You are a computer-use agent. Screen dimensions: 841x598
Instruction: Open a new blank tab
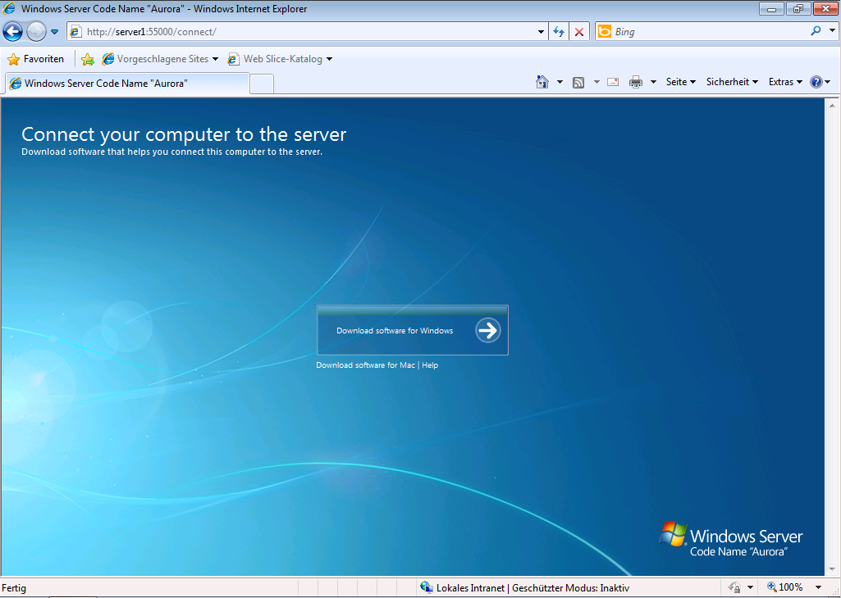[x=261, y=84]
